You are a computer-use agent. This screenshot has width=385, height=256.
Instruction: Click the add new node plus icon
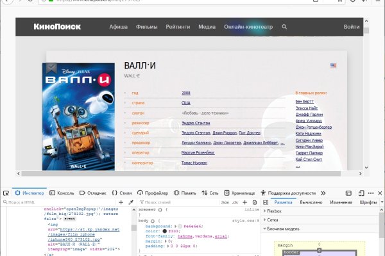[120, 202]
